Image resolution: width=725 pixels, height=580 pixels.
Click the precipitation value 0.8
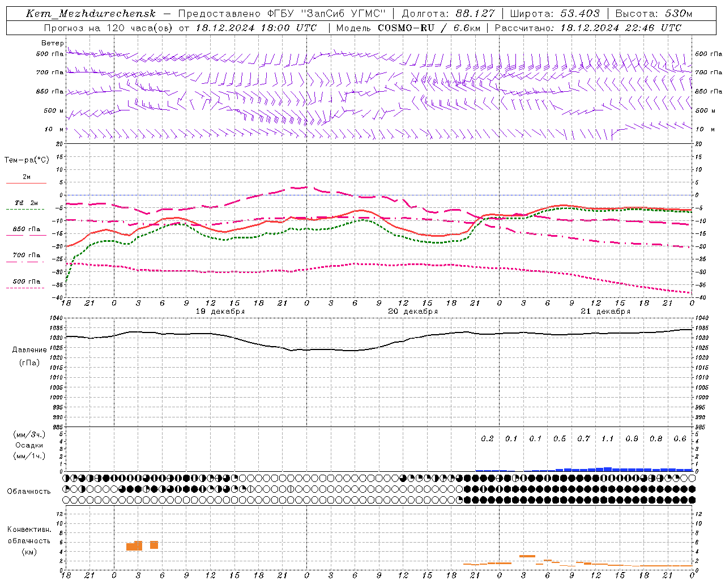pos(656,439)
